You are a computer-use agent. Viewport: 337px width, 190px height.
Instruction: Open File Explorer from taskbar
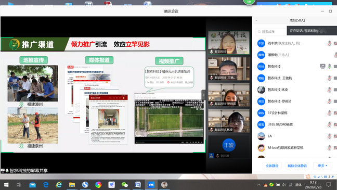tap(72, 185)
